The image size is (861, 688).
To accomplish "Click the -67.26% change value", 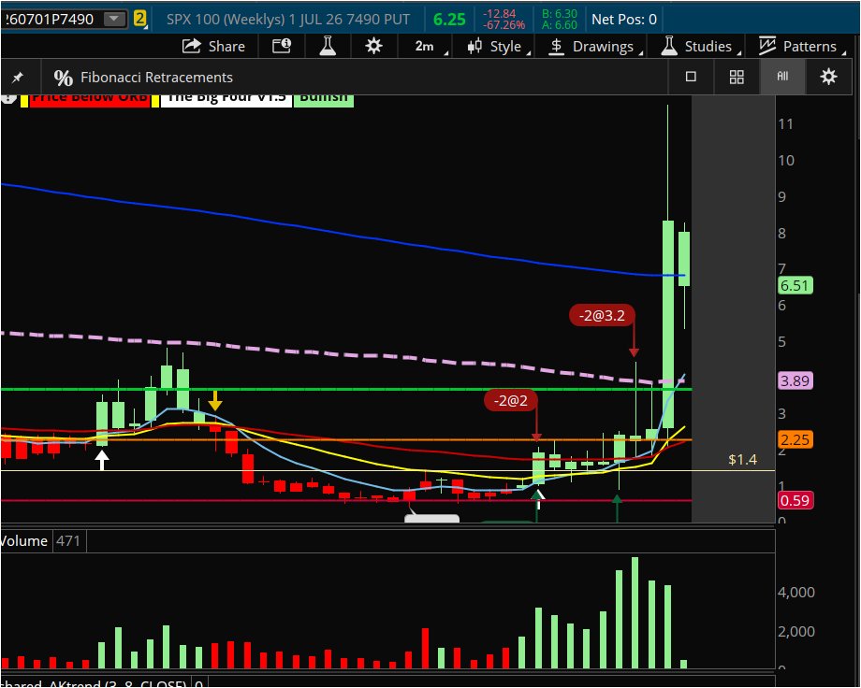I will coord(504,25).
